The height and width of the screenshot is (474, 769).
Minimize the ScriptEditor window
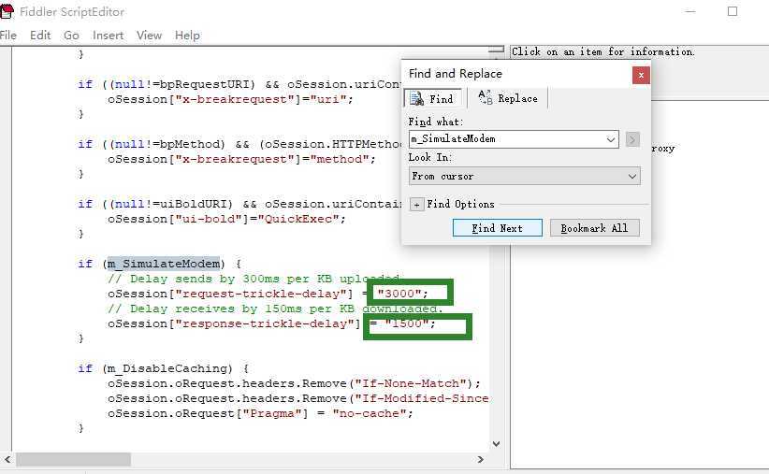pyautogui.click(x=690, y=11)
